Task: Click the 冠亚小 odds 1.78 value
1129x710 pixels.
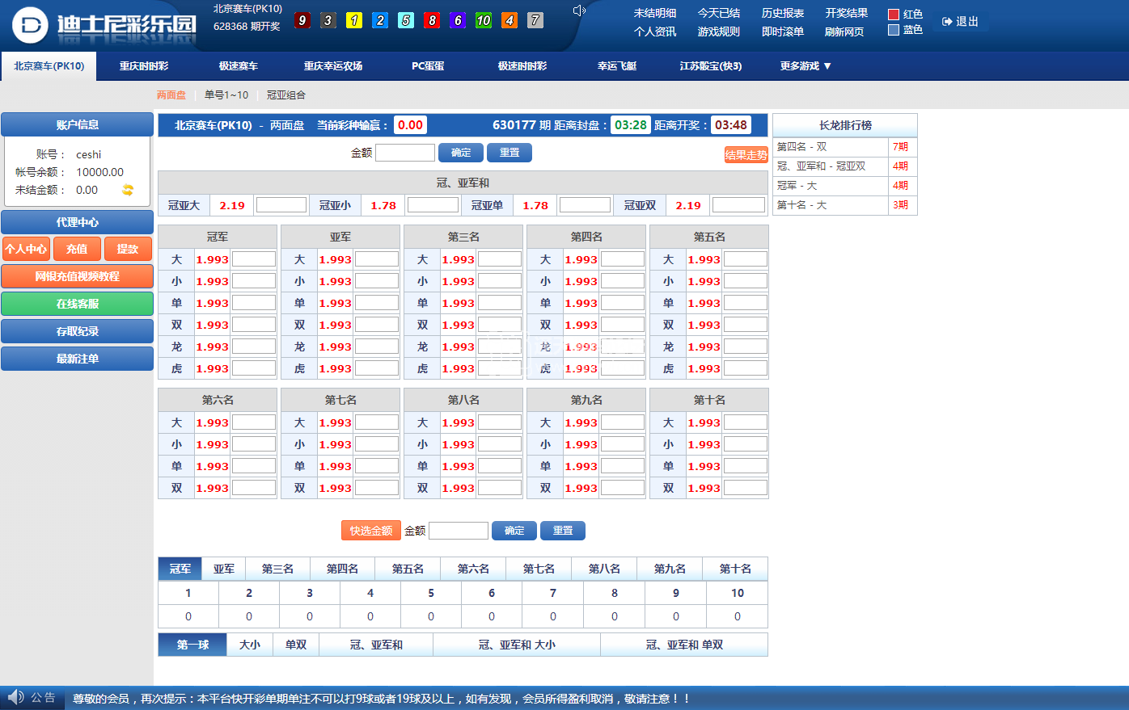Action: click(x=383, y=205)
